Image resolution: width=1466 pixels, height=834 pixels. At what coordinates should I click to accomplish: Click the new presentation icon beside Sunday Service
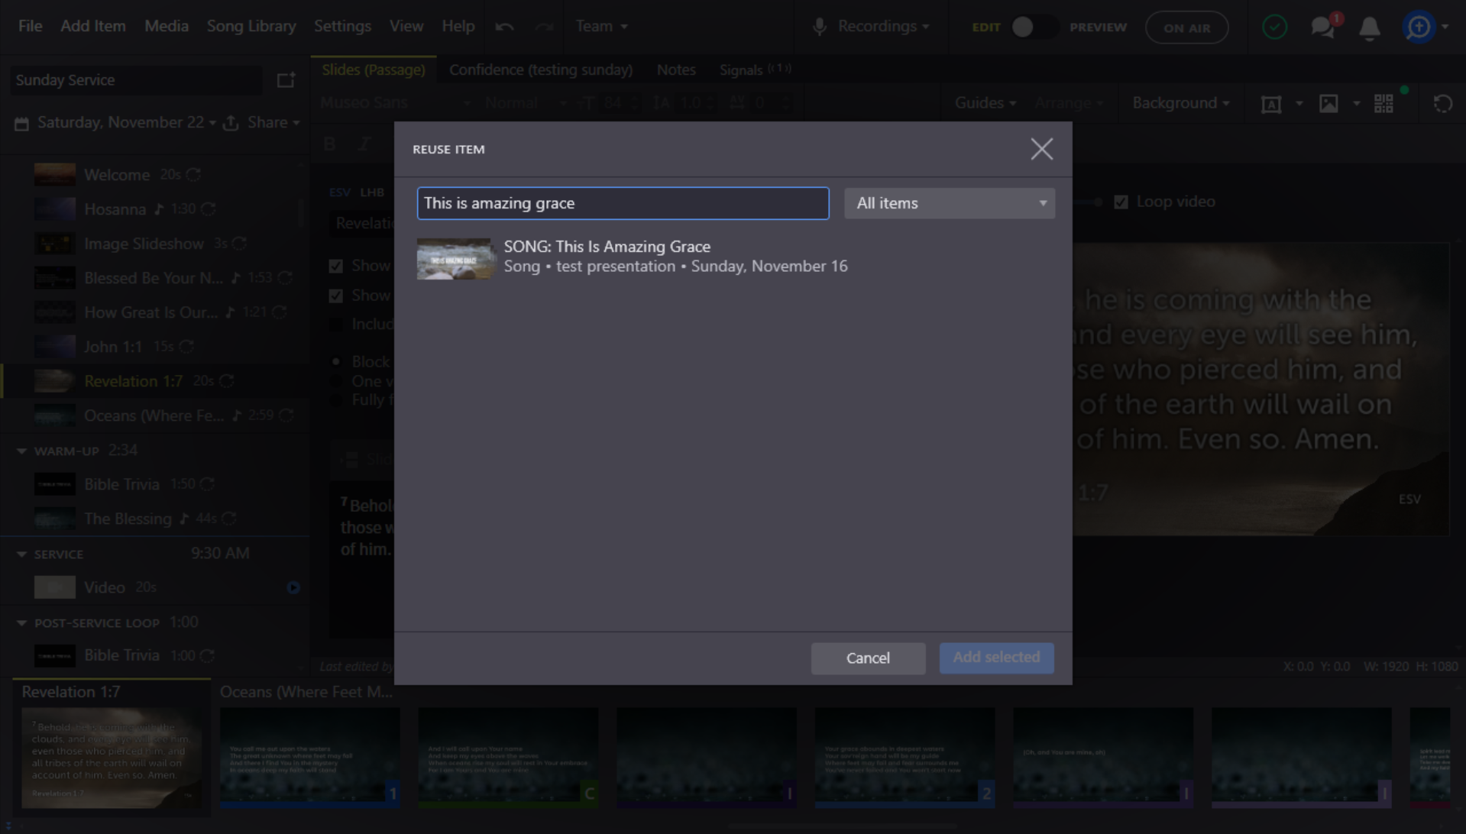click(x=286, y=80)
